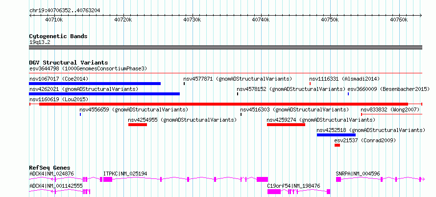The width and height of the screenshot is (436, 197).
Task: Open the ADCK4|NM_024876 gene label
Action: (x=51, y=174)
